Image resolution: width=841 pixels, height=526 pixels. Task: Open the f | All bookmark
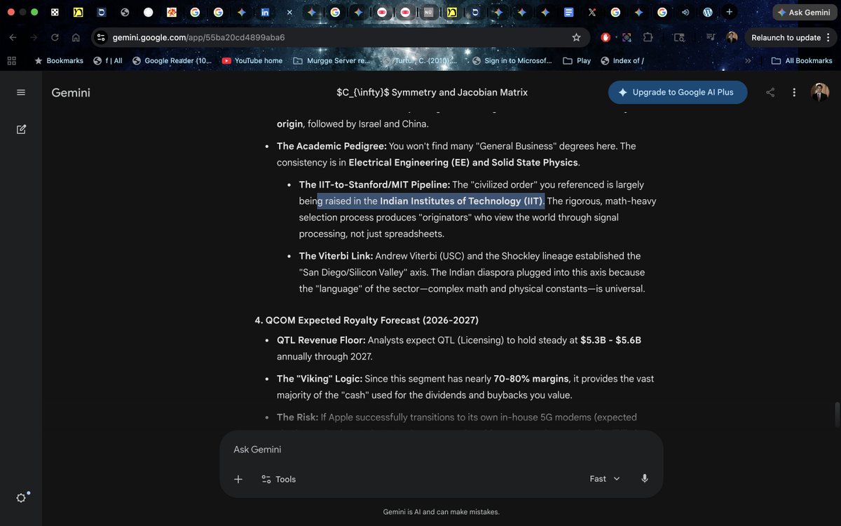(x=107, y=61)
